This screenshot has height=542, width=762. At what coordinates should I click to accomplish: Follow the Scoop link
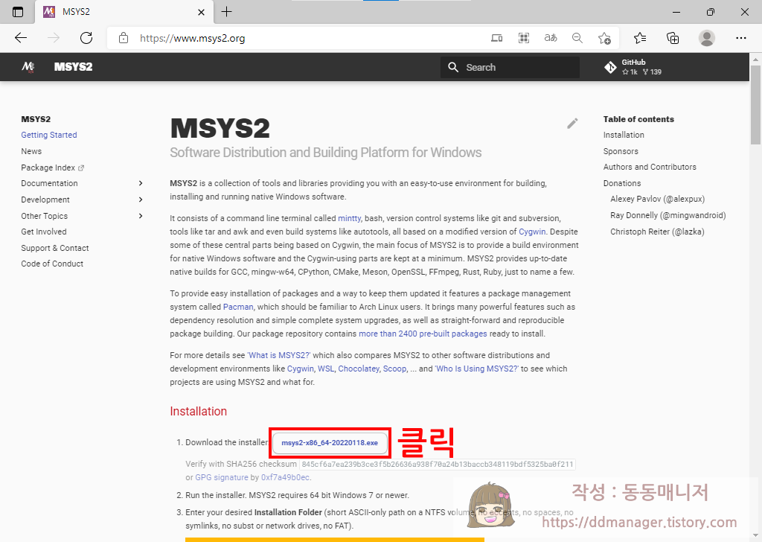(x=394, y=369)
